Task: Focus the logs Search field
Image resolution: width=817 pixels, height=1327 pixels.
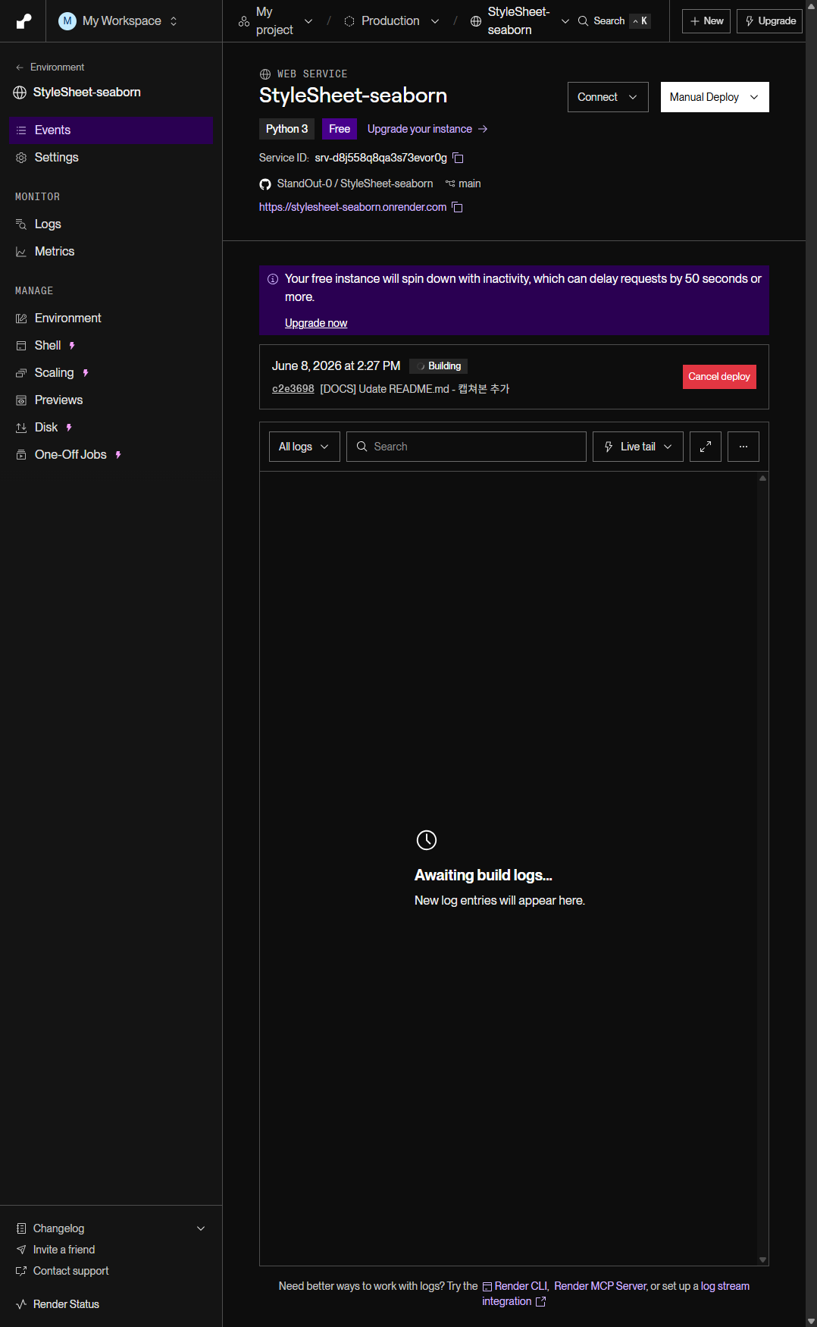Action: point(466,447)
